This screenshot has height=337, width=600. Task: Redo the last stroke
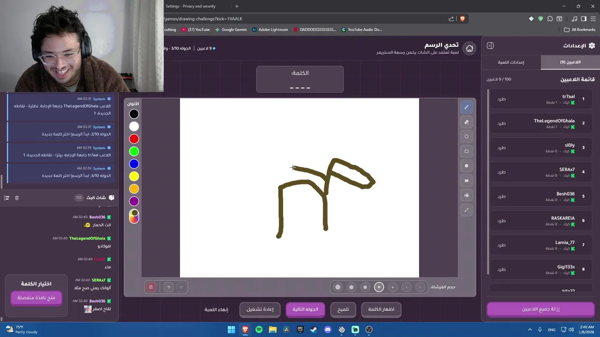tap(181, 287)
